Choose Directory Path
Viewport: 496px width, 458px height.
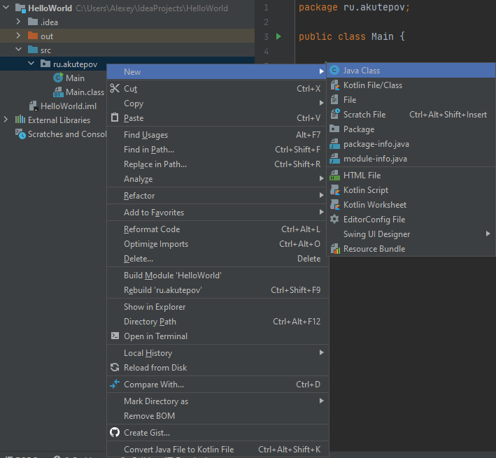tap(218, 321)
